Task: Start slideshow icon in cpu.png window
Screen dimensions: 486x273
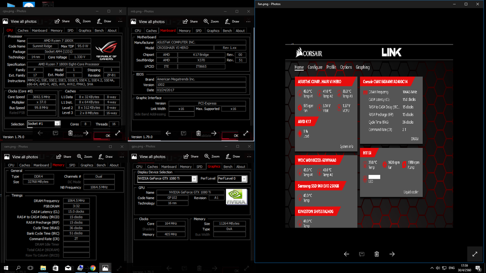Action: [55, 133]
